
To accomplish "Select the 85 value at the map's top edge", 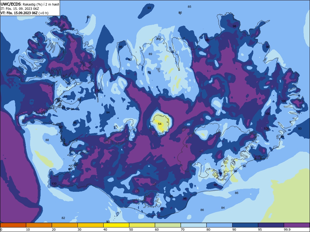I will (x=189, y=7).
